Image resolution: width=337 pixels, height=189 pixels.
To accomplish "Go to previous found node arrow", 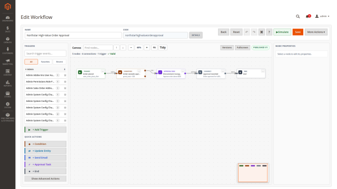I will tap(116, 48).
